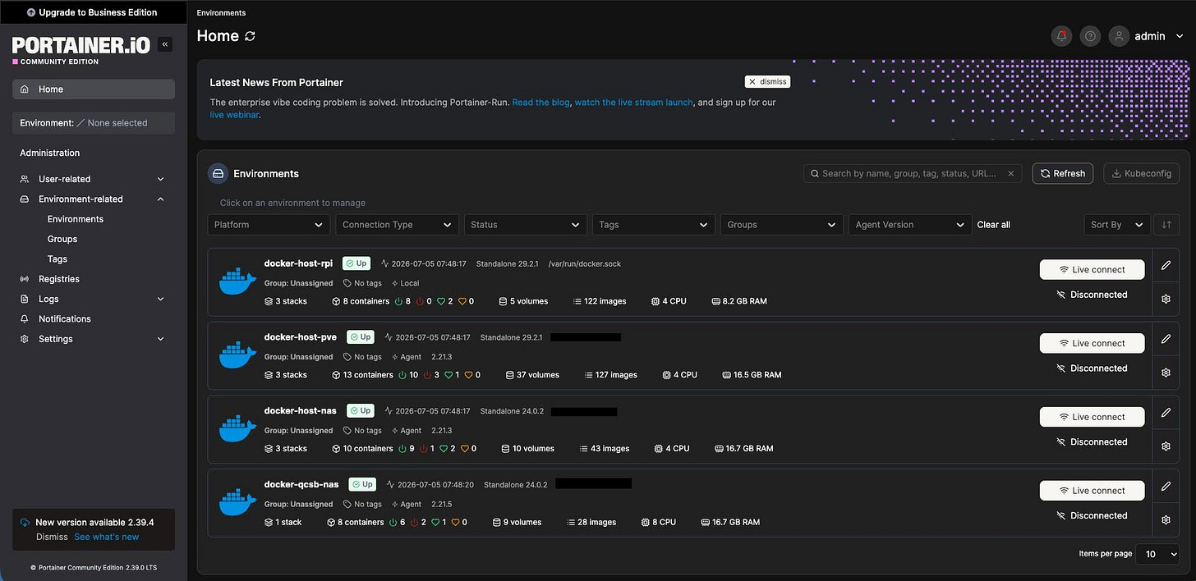Click the Docker whale logo for docker-host-nas
Viewport: 1196px width, 581px height.
[x=237, y=428]
